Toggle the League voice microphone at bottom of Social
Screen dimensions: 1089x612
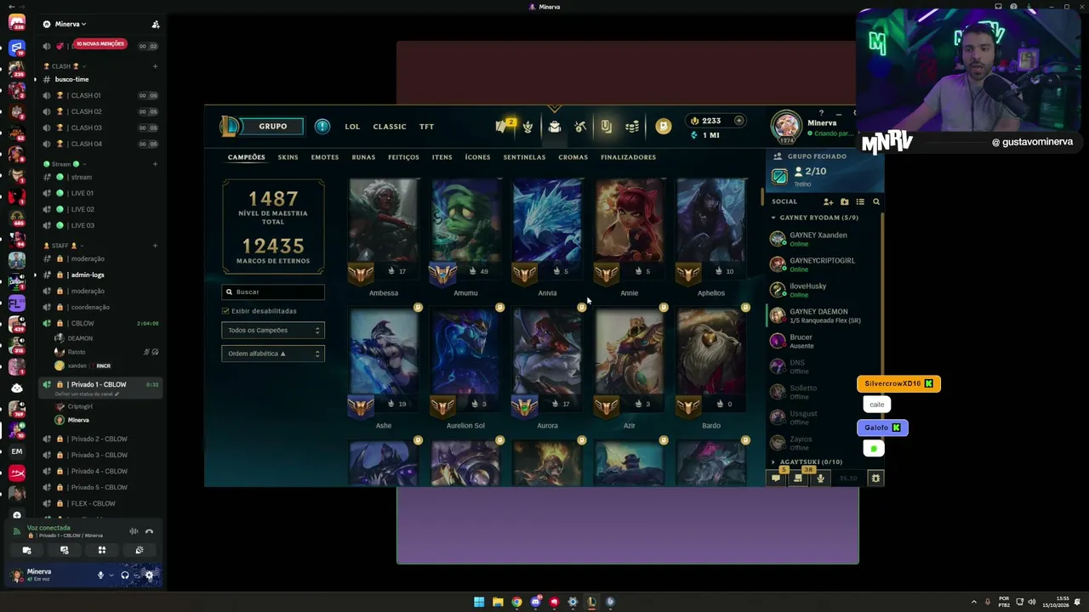(x=820, y=479)
